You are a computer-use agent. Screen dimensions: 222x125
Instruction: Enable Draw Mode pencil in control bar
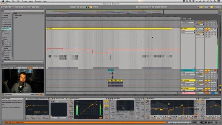[199, 7]
